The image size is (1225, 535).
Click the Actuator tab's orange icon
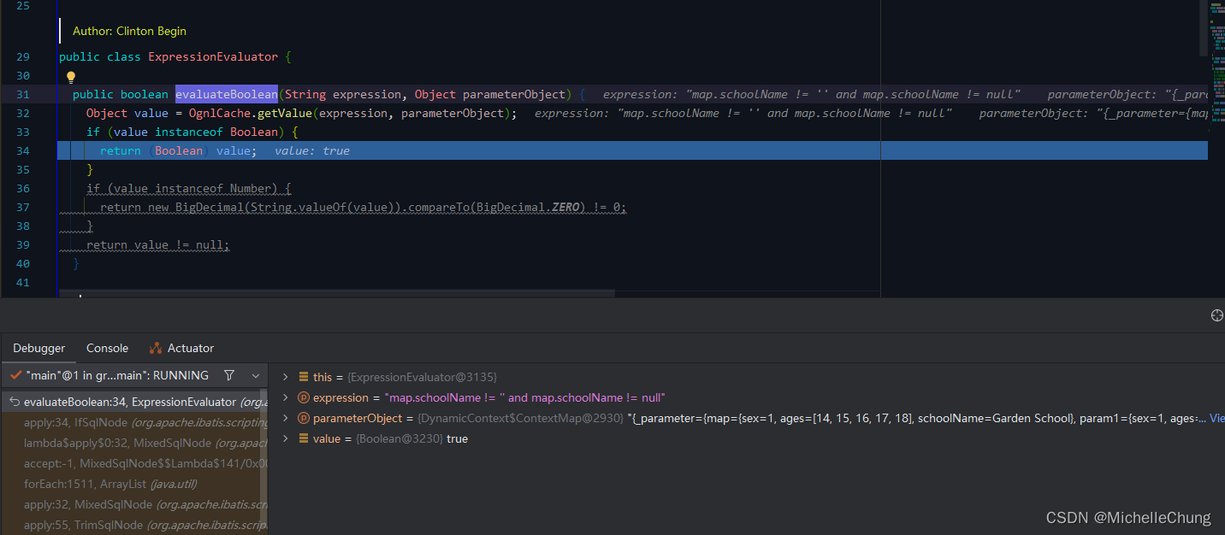tap(156, 348)
